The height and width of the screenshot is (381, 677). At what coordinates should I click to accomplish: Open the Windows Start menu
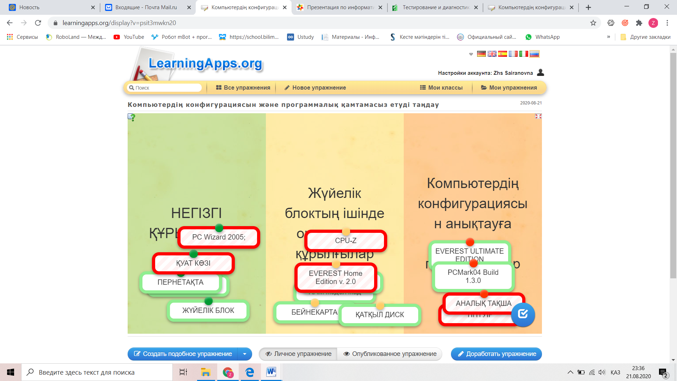[x=11, y=372]
